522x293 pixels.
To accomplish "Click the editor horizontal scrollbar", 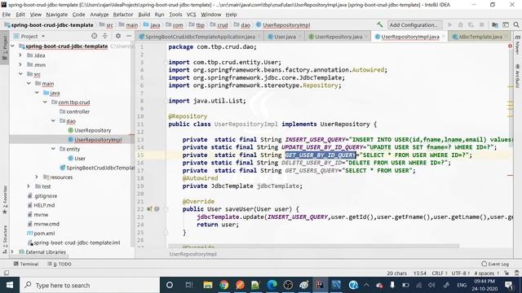I will tap(313, 246).
